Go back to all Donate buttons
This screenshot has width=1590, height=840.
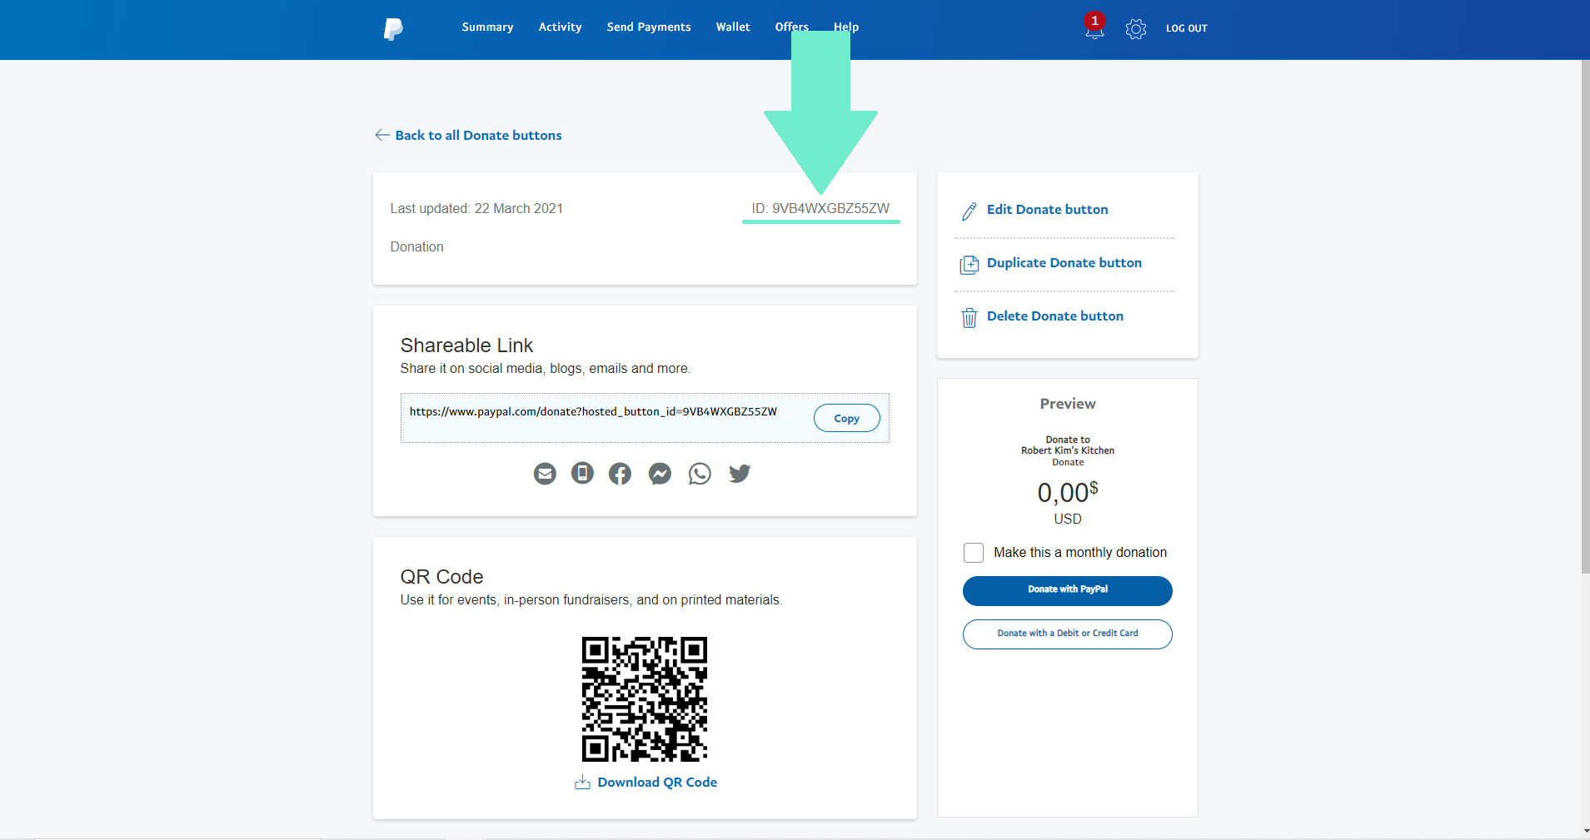click(478, 135)
